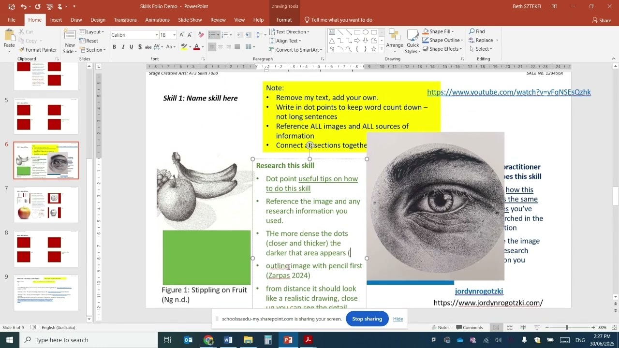Apply text shadow formatting
The width and height of the screenshot is (619, 348).
pos(140,47)
